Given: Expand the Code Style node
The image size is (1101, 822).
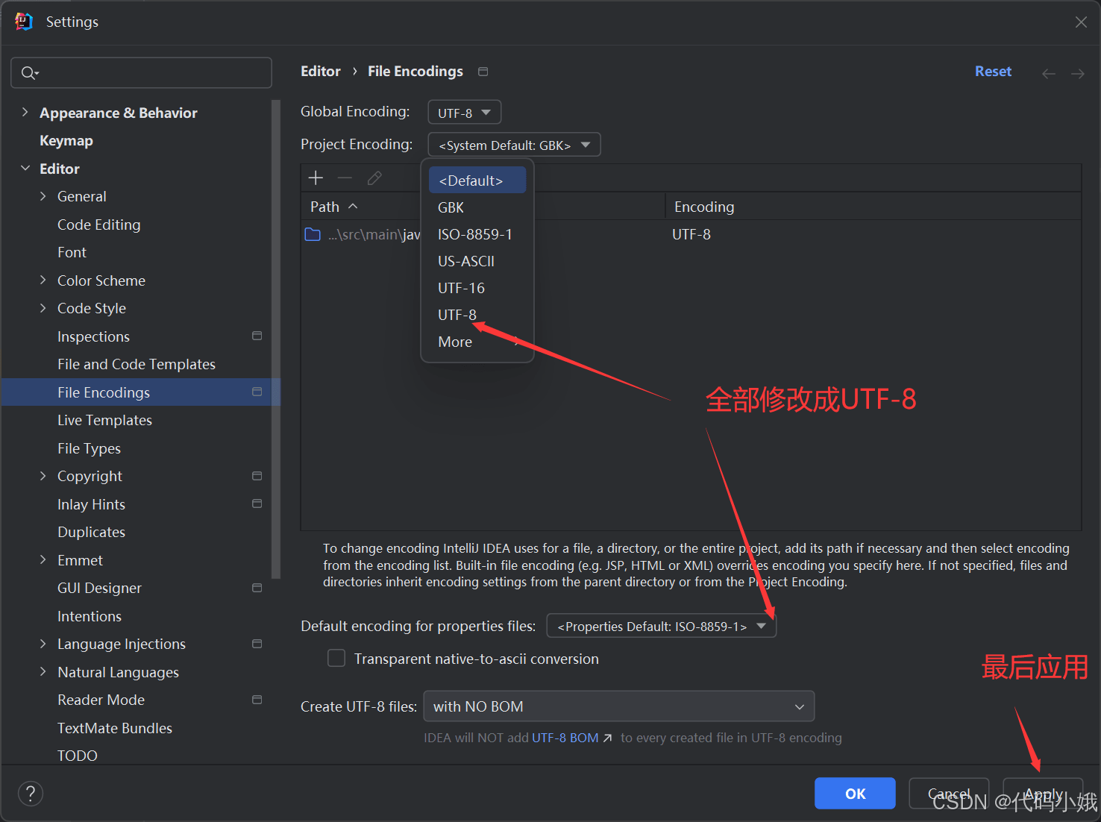Looking at the screenshot, I should point(43,308).
